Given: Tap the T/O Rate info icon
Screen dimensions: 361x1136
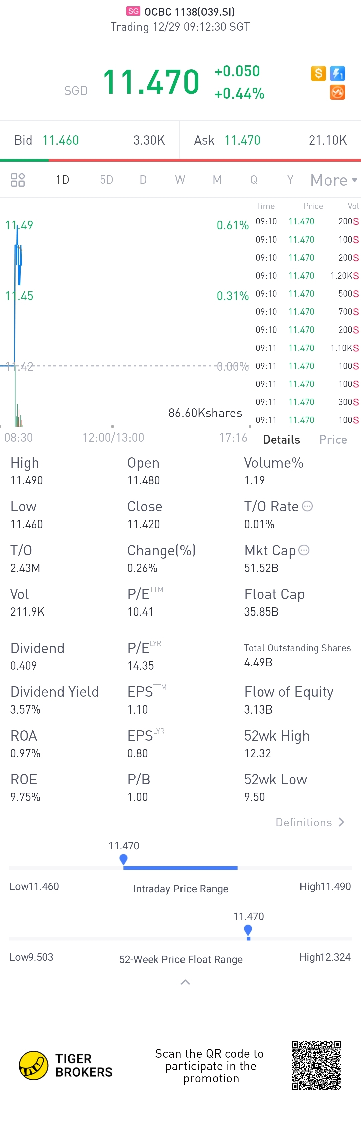Looking at the screenshot, I should click(x=307, y=506).
